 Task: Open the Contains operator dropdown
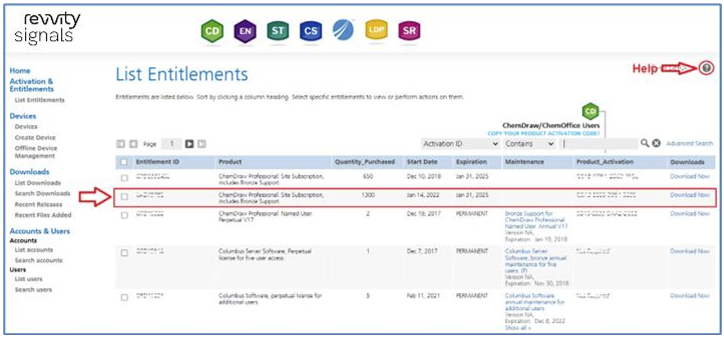click(x=530, y=144)
